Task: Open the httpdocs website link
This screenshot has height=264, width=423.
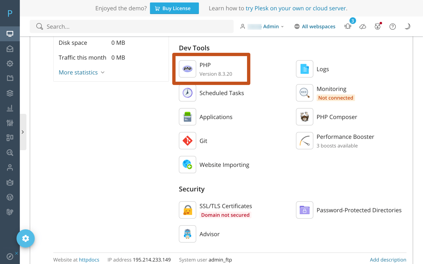Action: click(89, 260)
